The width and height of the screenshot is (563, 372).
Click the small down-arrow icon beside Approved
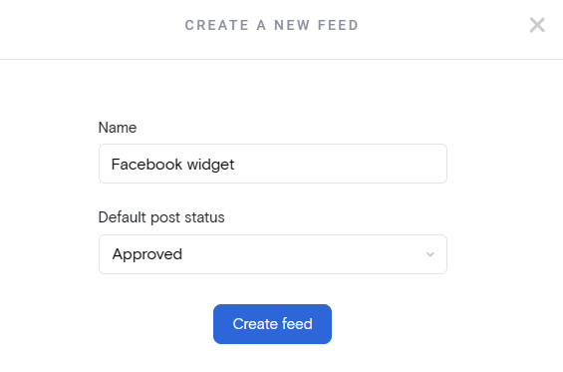[430, 254]
